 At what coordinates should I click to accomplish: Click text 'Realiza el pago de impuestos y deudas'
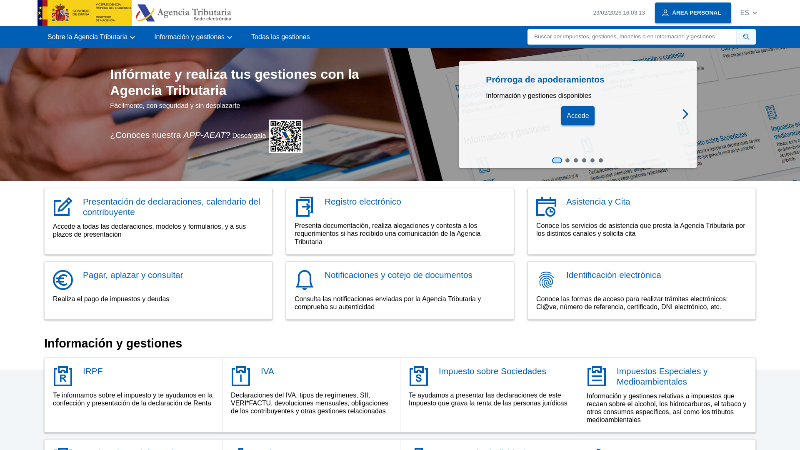(111, 299)
